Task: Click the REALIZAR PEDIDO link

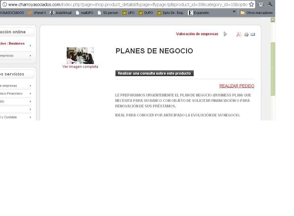Action: [237, 86]
